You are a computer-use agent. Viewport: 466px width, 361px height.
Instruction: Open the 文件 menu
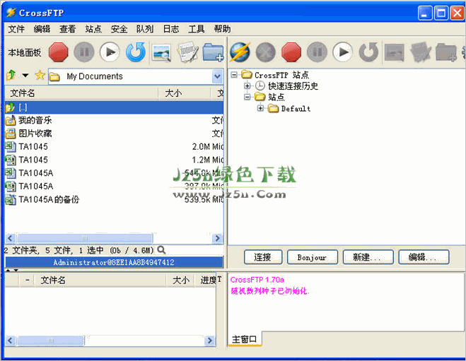tap(16, 29)
